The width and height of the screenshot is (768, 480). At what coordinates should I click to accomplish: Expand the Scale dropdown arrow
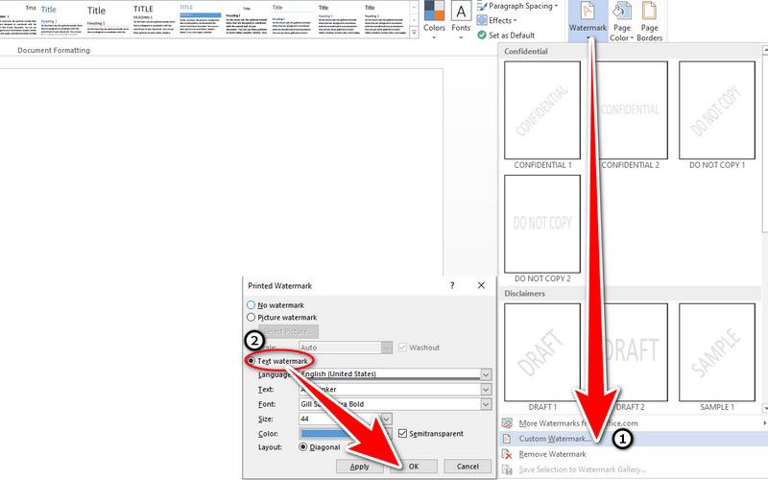coord(387,348)
